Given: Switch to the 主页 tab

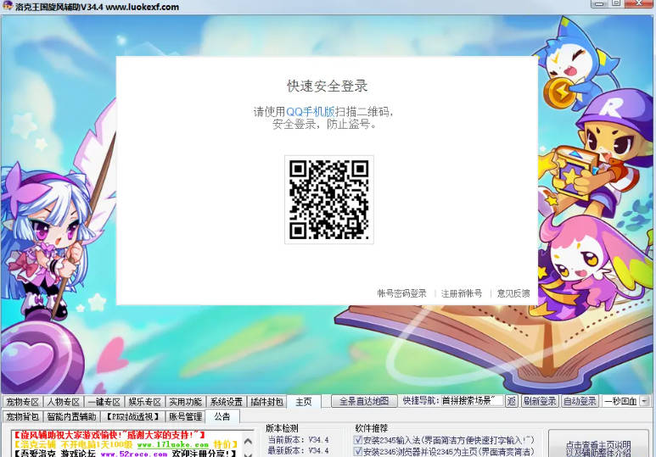Looking at the screenshot, I should pos(304,402).
